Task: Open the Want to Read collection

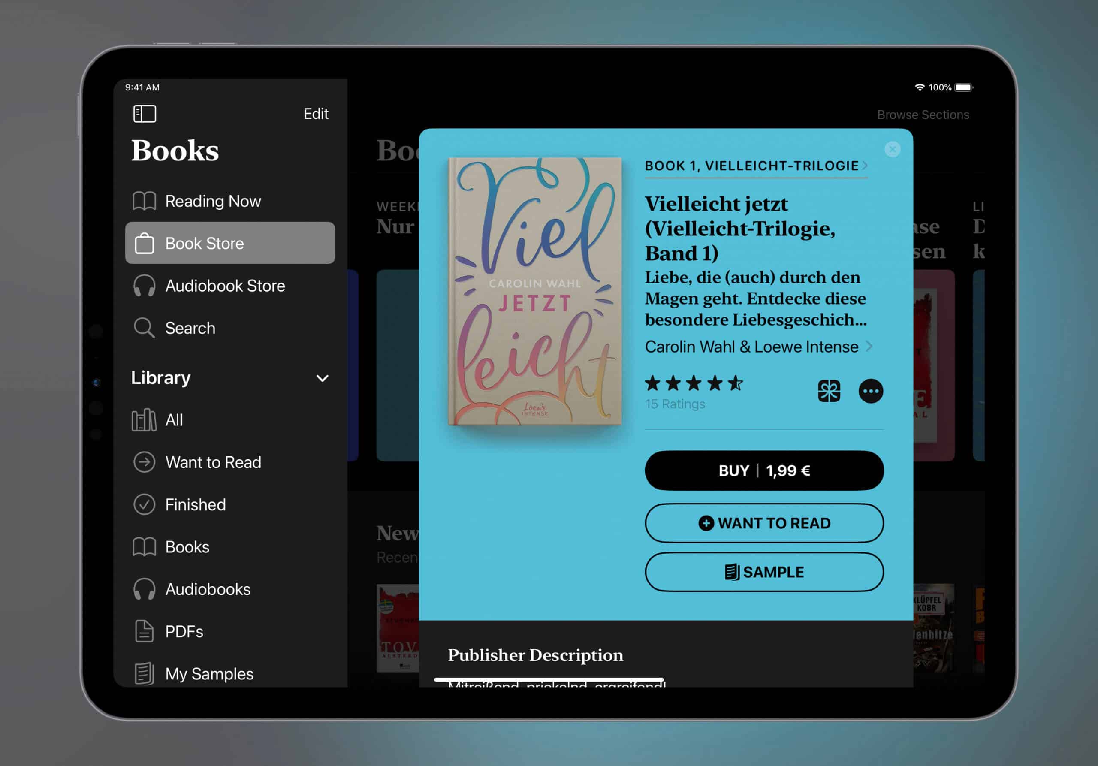Action: coord(230,462)
